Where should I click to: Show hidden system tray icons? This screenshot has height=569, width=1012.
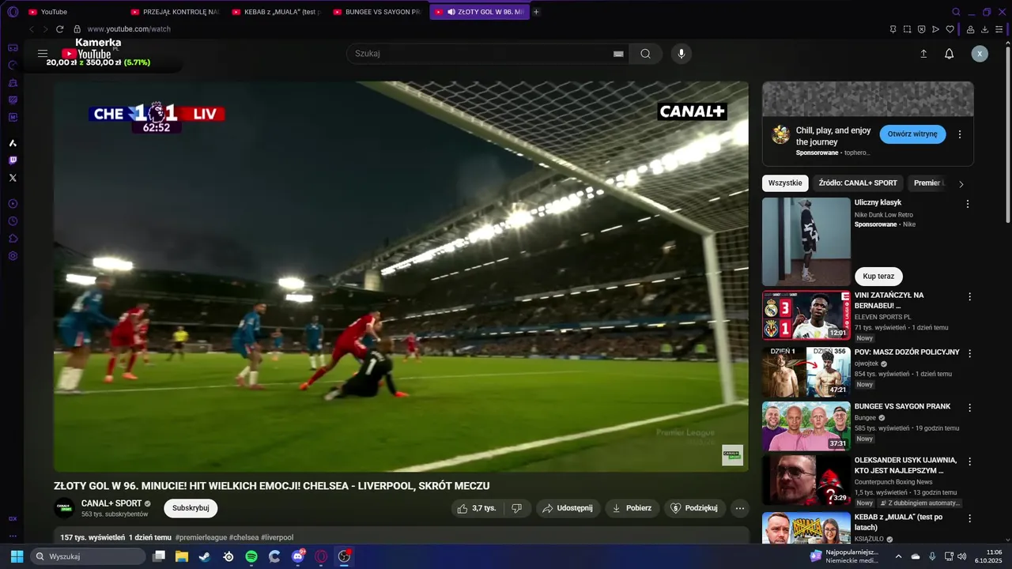coord(898,556)
